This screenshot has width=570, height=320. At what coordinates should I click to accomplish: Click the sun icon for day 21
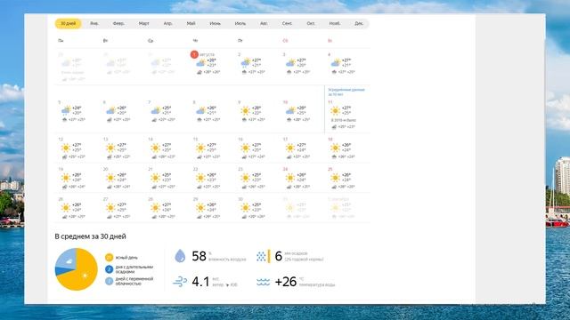click(156, 178)
